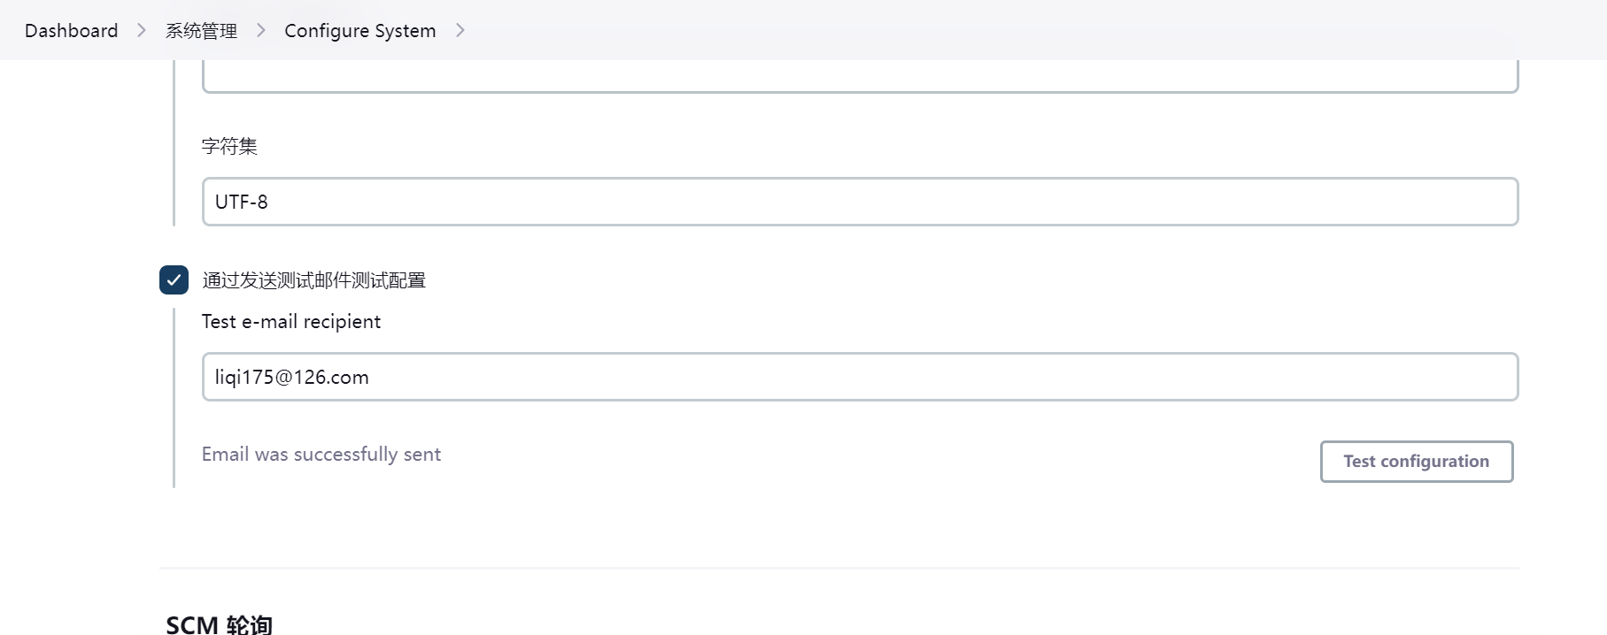This screenshot has width=1607, height=635.
Task: Open the 系统管理 breadcrumb item
Action: pos(201,31)
